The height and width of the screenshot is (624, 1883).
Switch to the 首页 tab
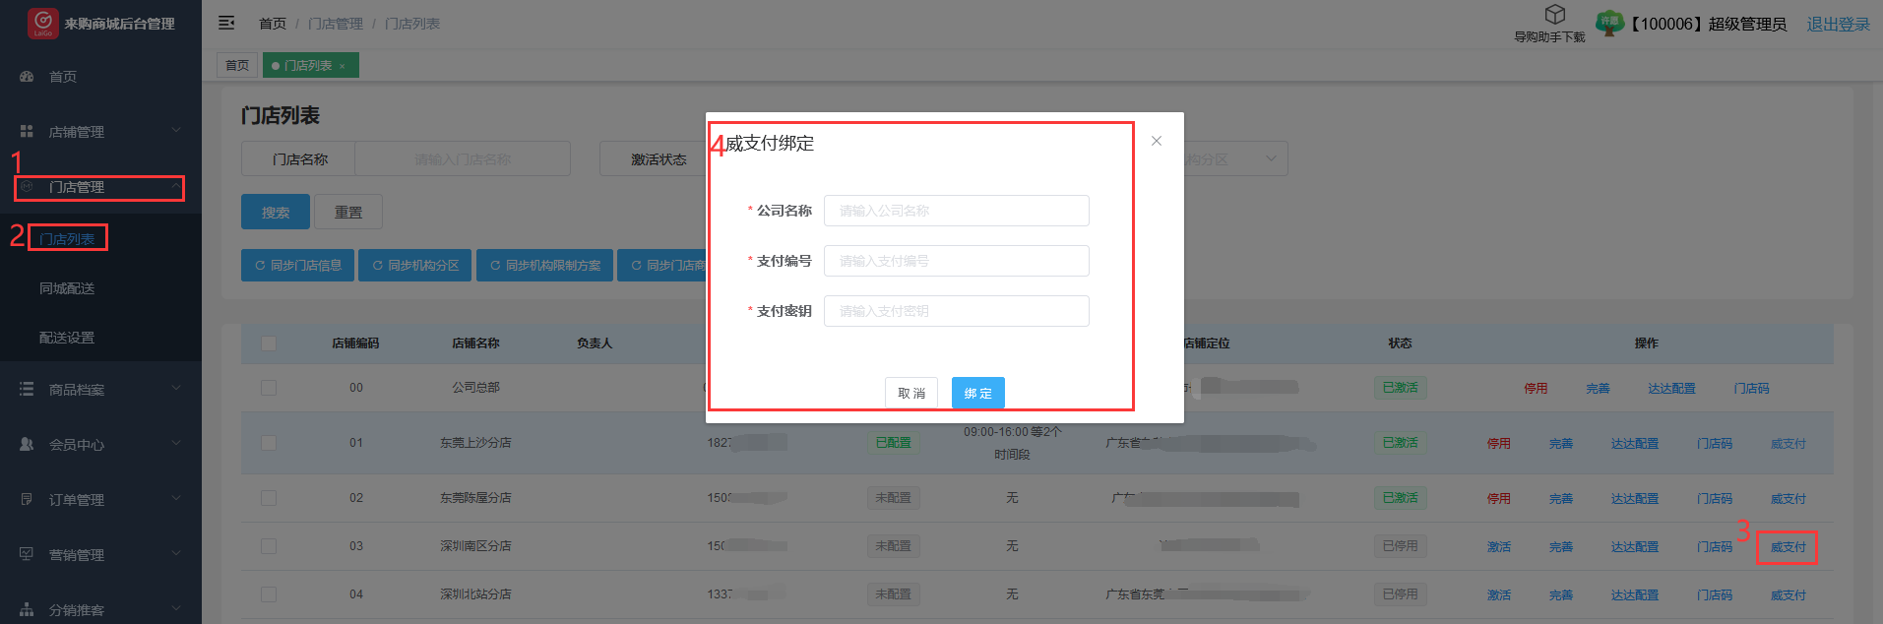pos(237,65)
